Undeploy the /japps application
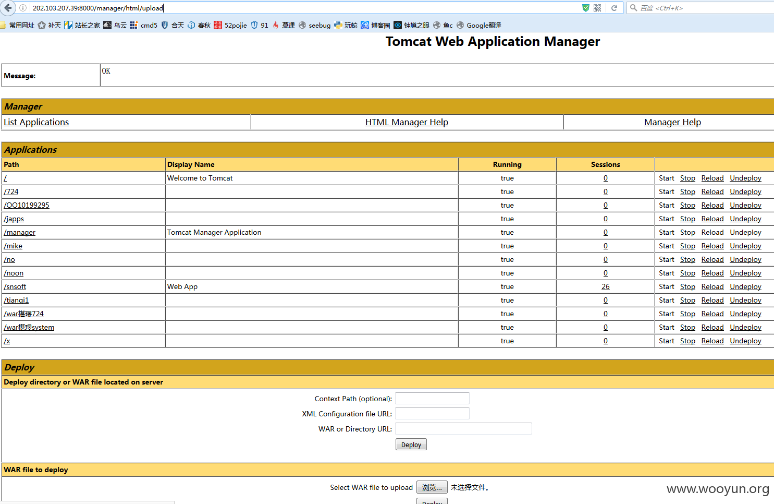 point(745,219)
